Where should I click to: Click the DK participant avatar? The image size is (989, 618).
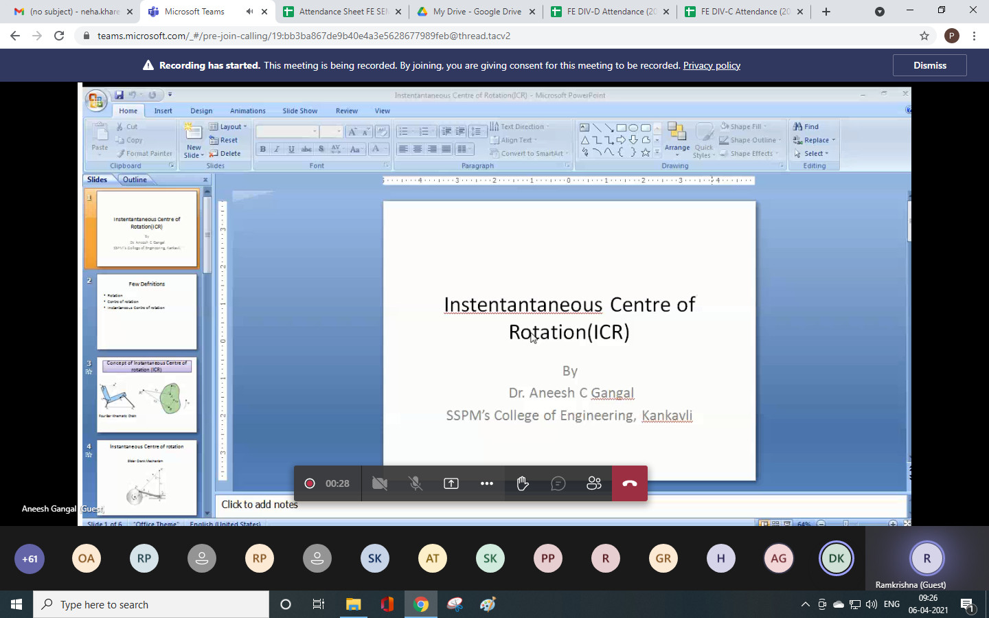pos(836,558)
